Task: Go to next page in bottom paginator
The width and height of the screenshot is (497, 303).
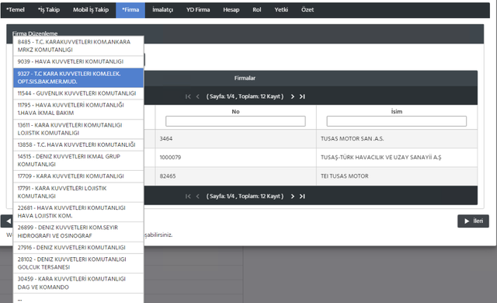Action: [x=292, y=197]
